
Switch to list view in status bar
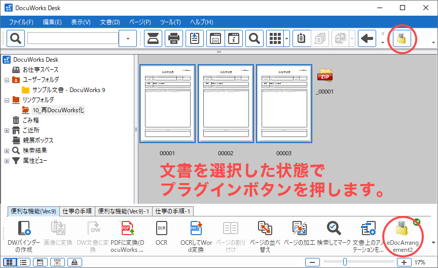point(23,262)
